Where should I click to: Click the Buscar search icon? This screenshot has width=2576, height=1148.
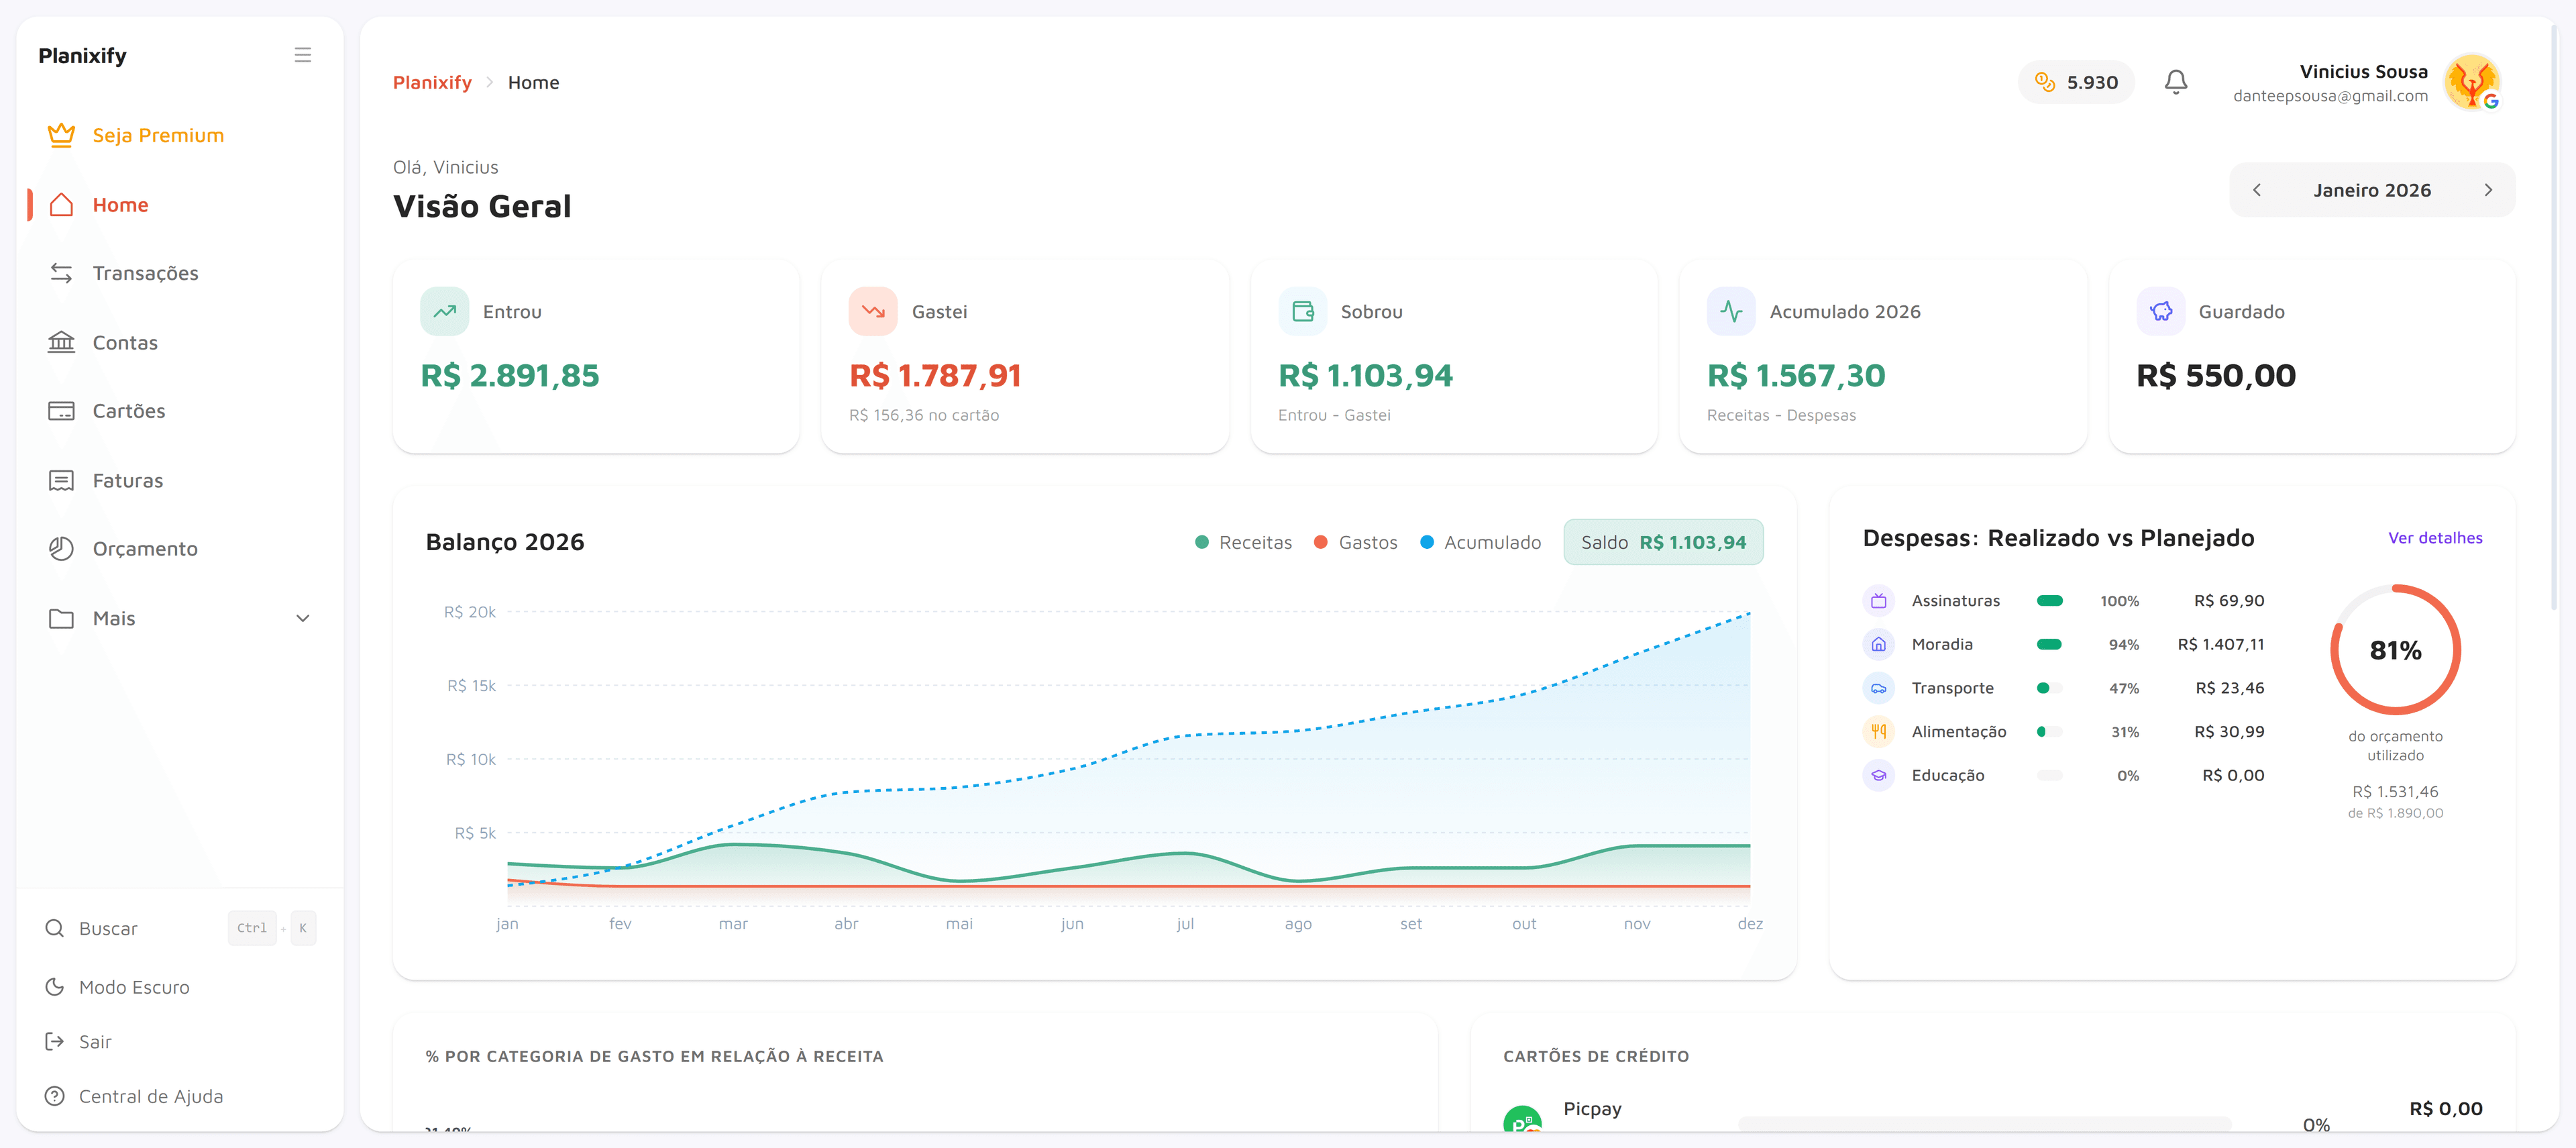coord(54,928)
